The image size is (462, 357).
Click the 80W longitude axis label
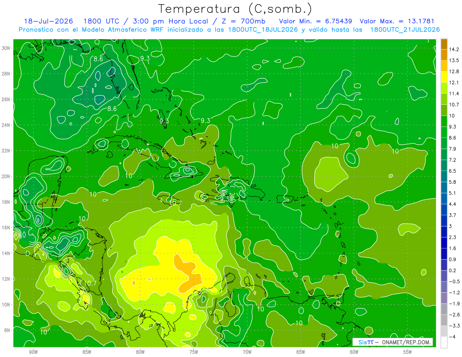point(140,352)
